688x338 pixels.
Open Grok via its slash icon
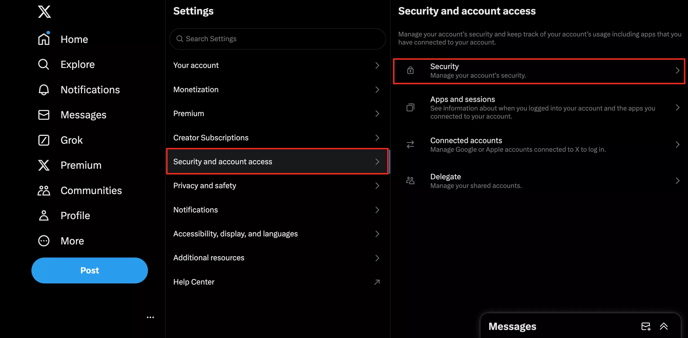pyautogui.click(x=44, y=140)
